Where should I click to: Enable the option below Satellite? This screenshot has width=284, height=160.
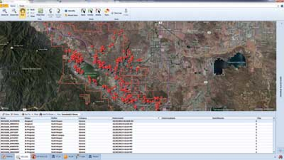tap(71, 15)
